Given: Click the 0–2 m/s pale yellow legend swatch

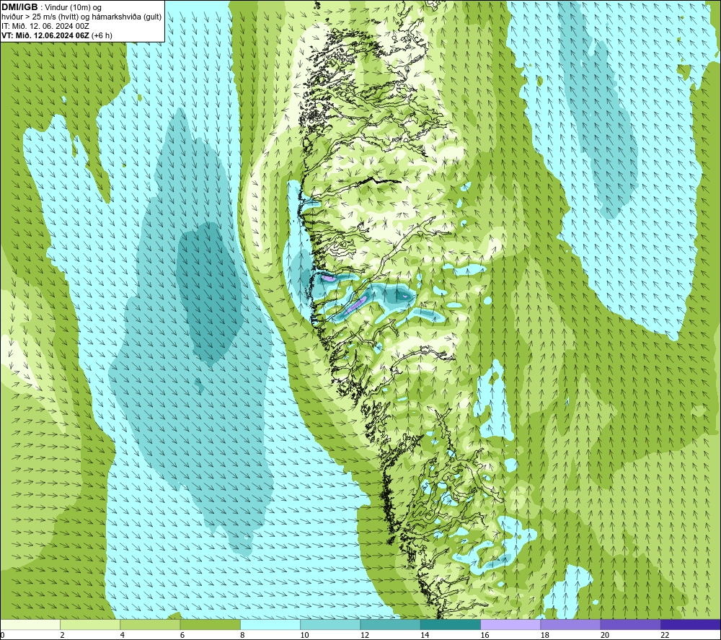Looking at the screenshot, I should (x=30, y=625).
